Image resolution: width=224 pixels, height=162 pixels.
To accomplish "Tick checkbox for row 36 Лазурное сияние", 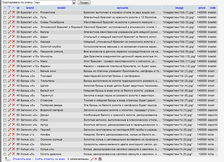I will [x=5, y=52].
